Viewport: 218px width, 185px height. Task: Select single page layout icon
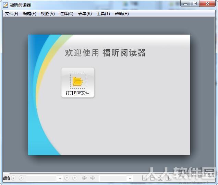pyautogui.click(x=144, y=178)
